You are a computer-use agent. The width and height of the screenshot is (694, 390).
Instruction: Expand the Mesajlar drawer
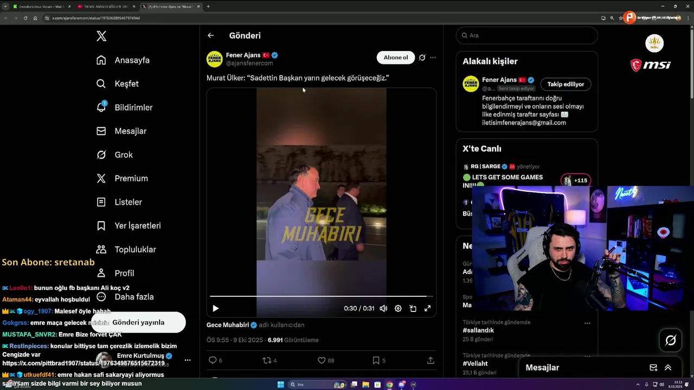668,367
